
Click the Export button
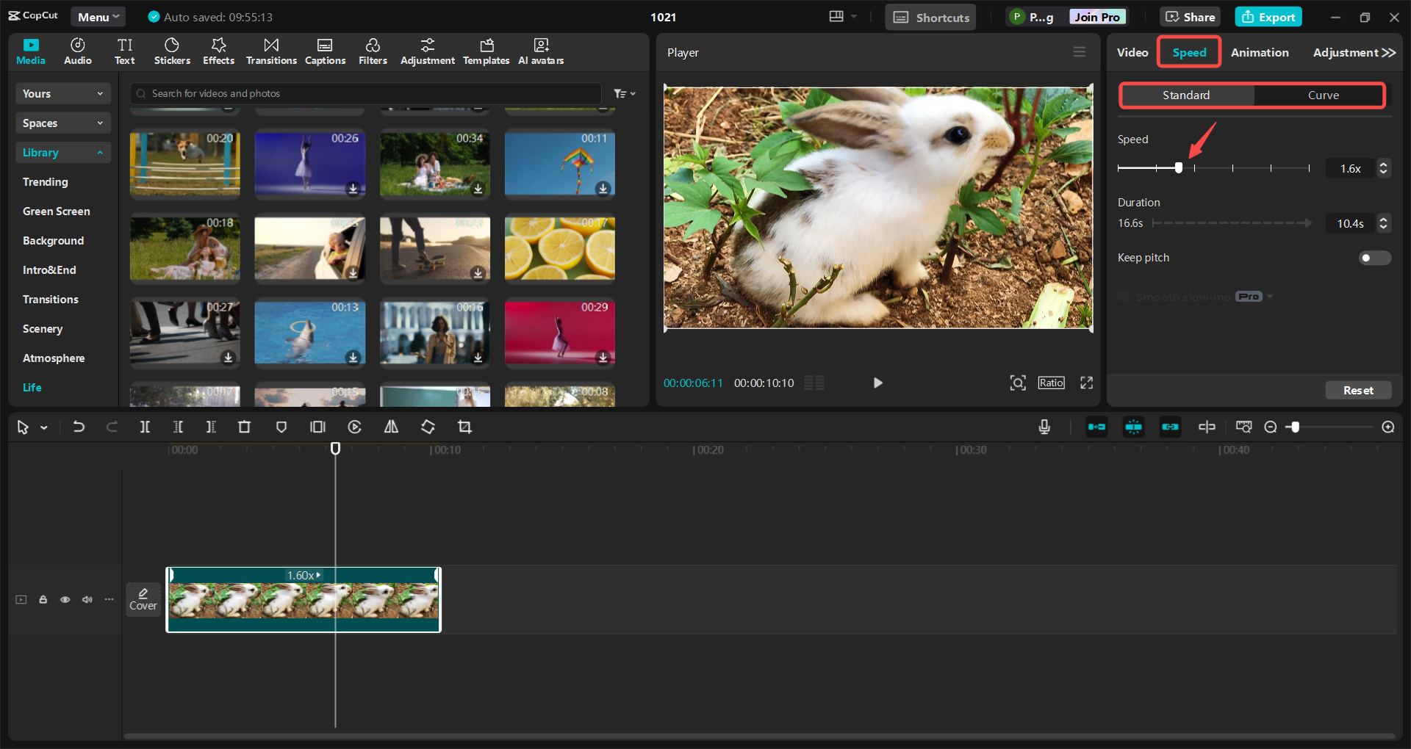pyautogui.click(x=1268, y=17)
